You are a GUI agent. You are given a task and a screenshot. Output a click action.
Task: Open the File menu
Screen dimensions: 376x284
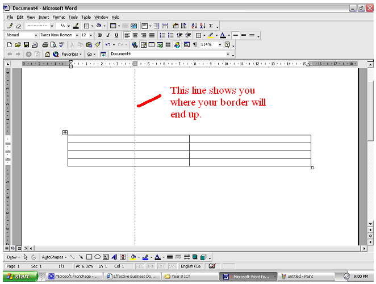click(10, 17)
